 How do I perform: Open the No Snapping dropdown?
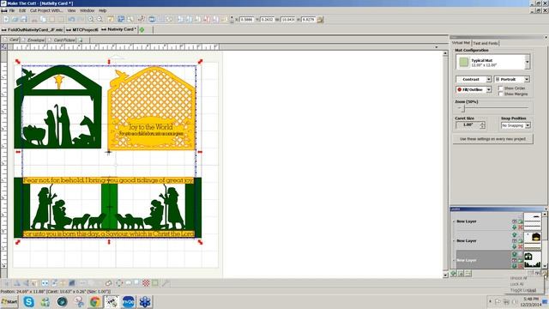(516, 125)
